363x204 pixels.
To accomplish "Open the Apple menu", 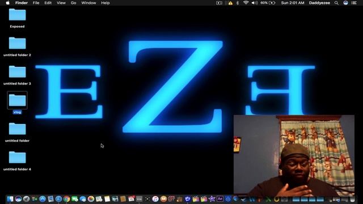I will pyautogui.click(x=7, y=3).
